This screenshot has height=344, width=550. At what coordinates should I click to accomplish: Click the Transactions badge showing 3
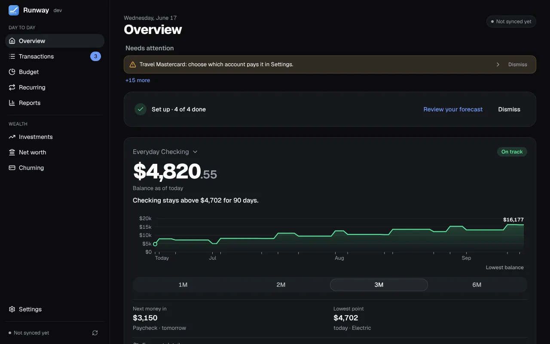(95, 56)
